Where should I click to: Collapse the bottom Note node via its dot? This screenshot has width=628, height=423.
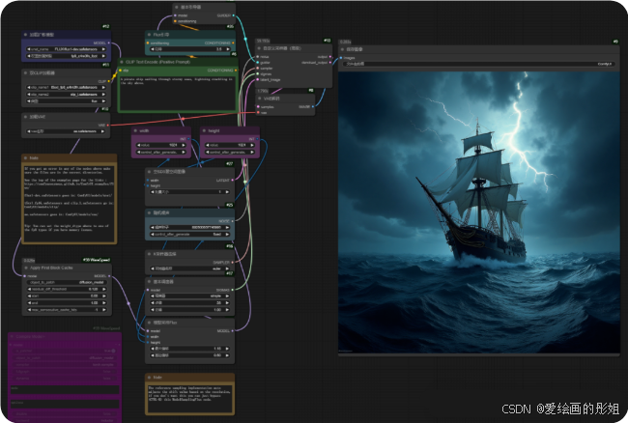pos(150,378)
